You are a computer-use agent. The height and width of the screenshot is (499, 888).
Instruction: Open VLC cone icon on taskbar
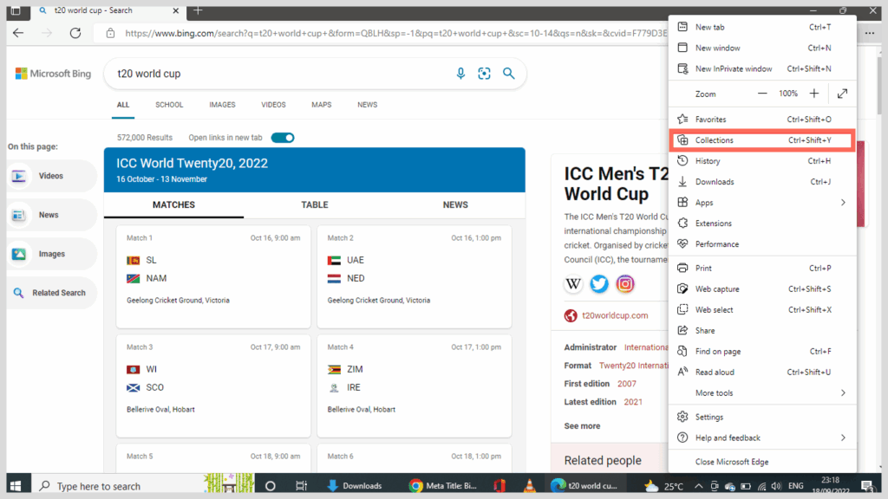[530, 486]
